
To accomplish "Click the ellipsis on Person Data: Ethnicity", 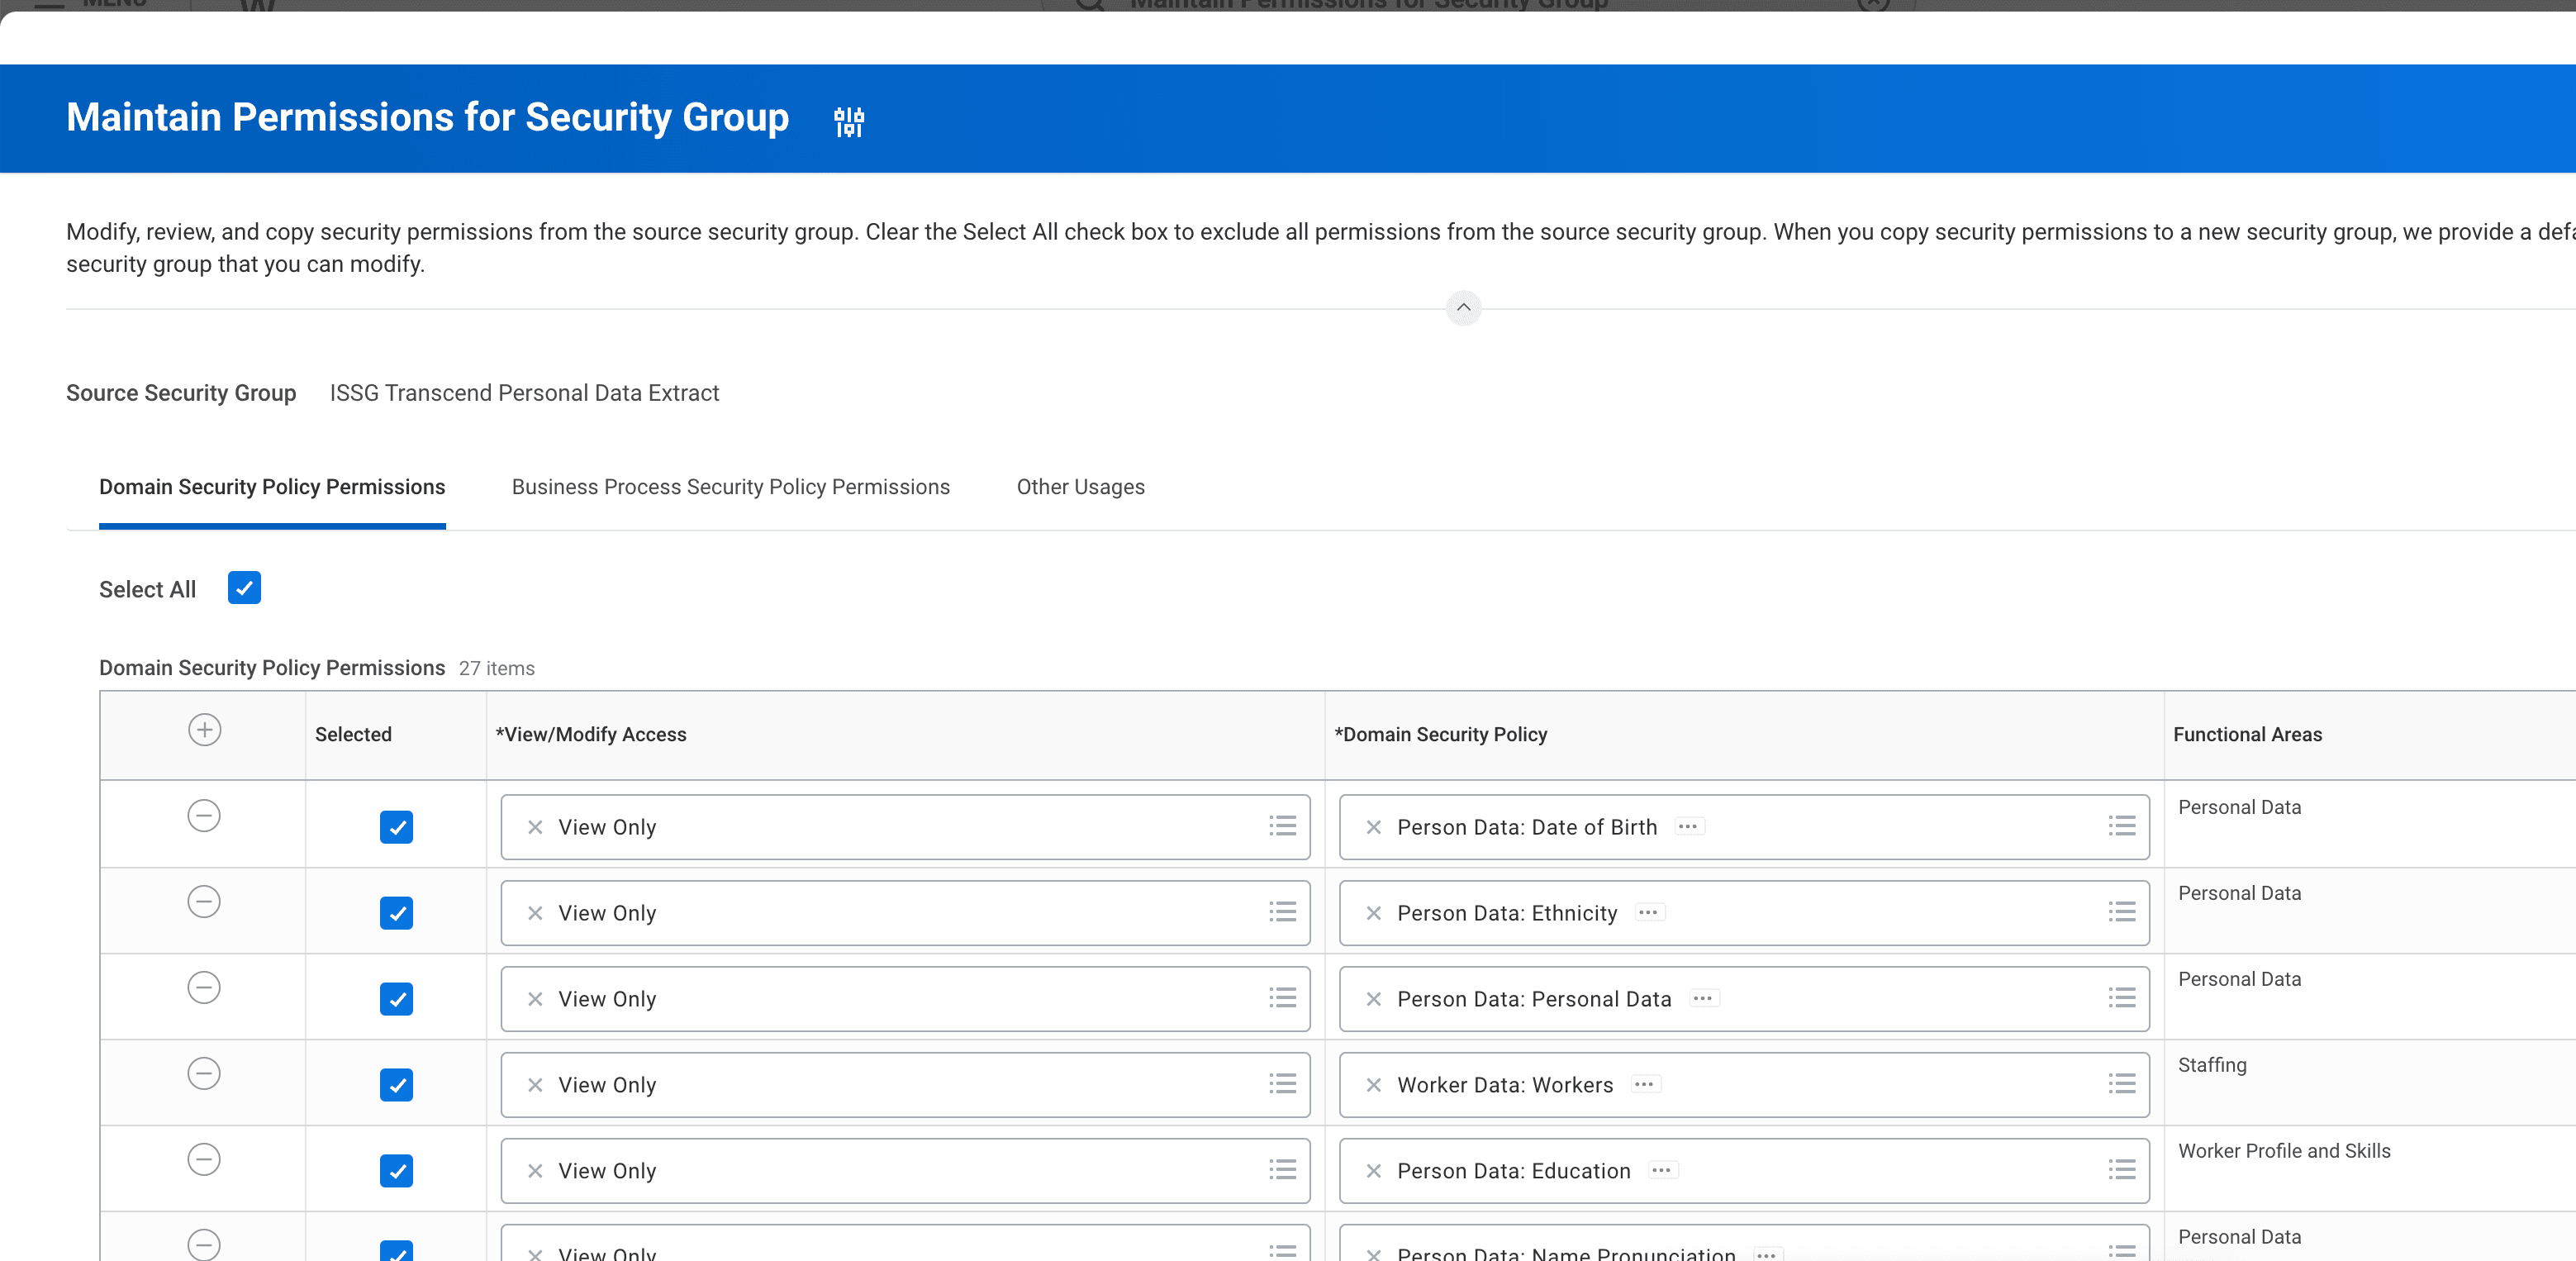I will (x=1650, y=913).
